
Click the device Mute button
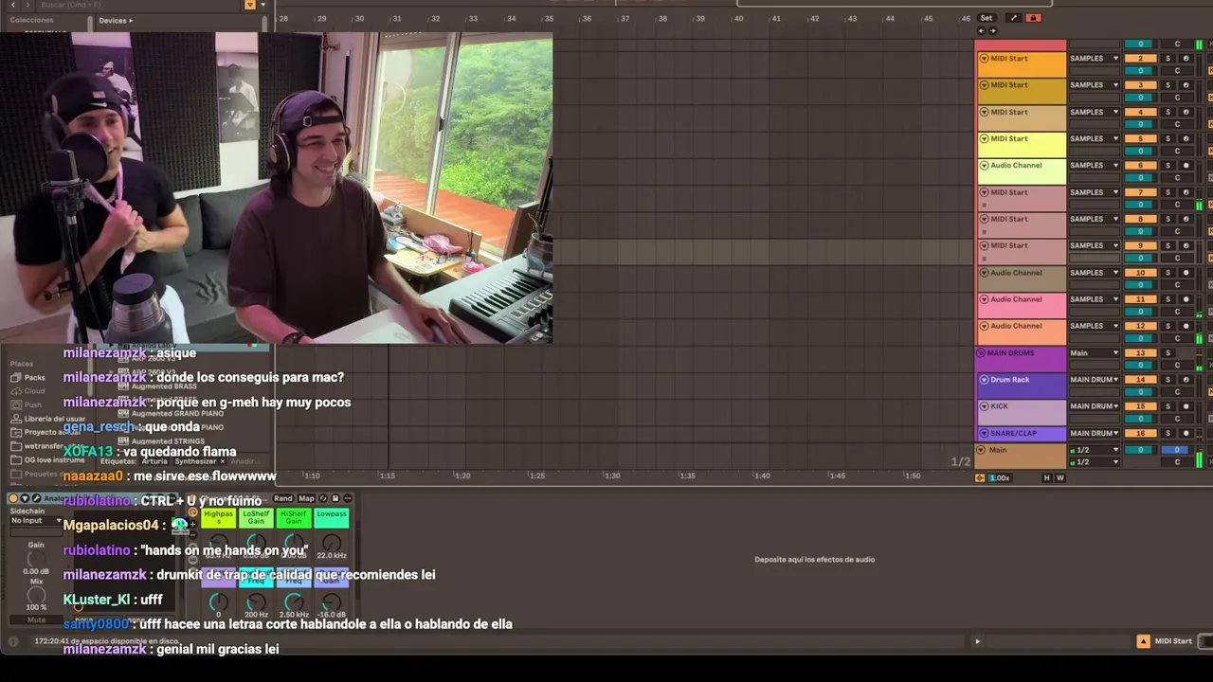(x=36, y=619)
